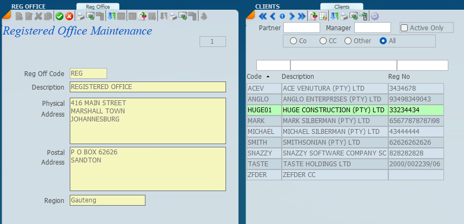This screenshot has height=224, width=464.
Task: Go to the first client record
Action: click(263, 16)
